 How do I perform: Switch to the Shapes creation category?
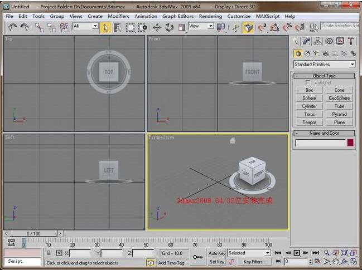pyautogui.click(x=307, y=53)
